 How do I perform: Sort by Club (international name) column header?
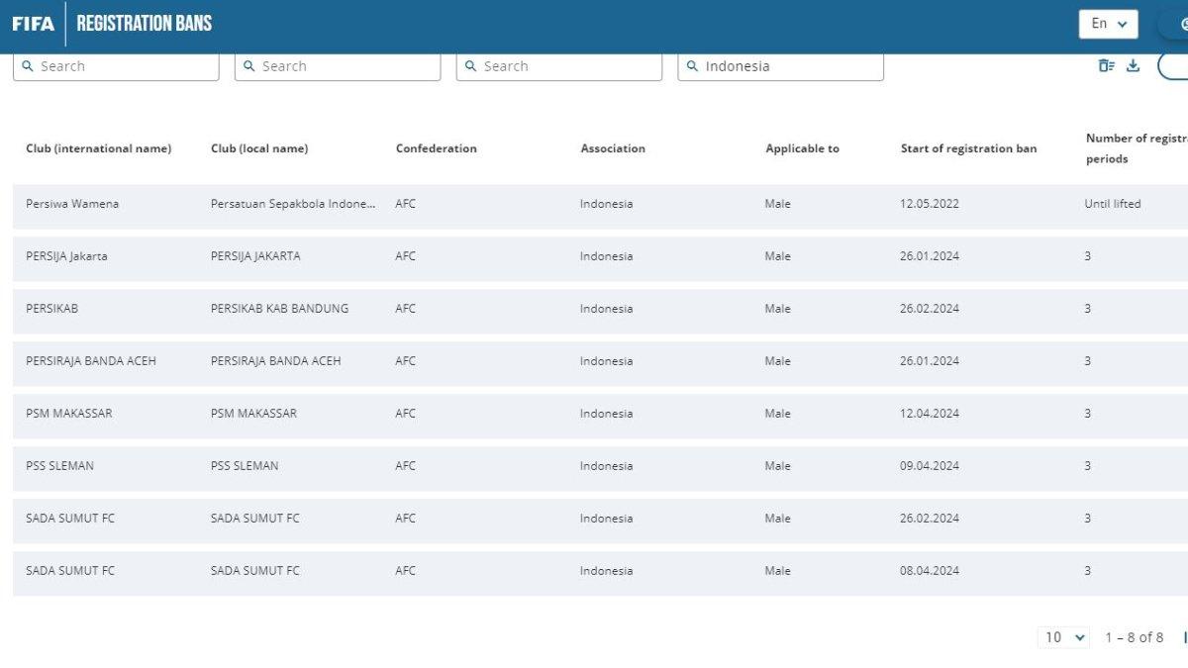click(x=98, y=148)
